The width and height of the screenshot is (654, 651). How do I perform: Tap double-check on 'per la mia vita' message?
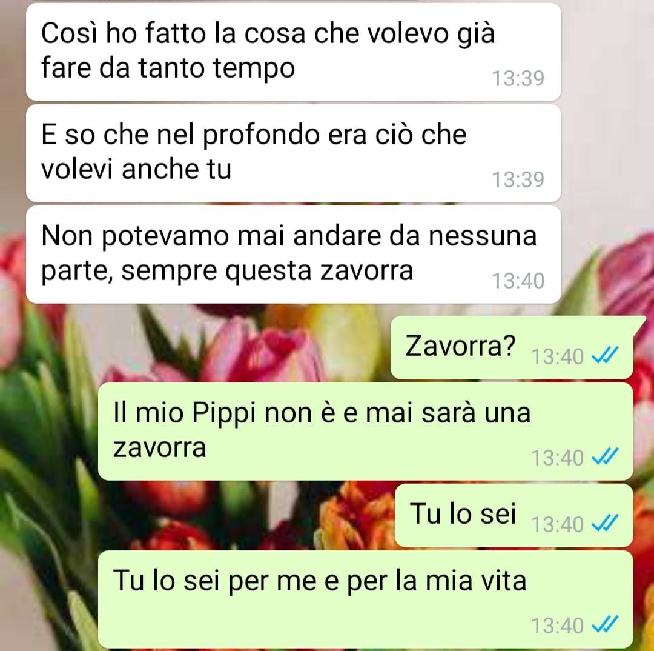[605, 625]
